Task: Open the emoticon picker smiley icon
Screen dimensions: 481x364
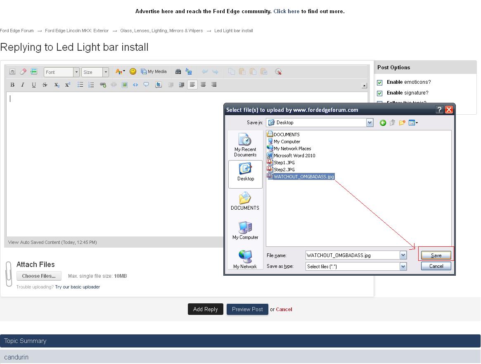Action: [x=133, y=71]
